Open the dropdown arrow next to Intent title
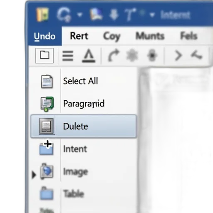 [152, 15]
